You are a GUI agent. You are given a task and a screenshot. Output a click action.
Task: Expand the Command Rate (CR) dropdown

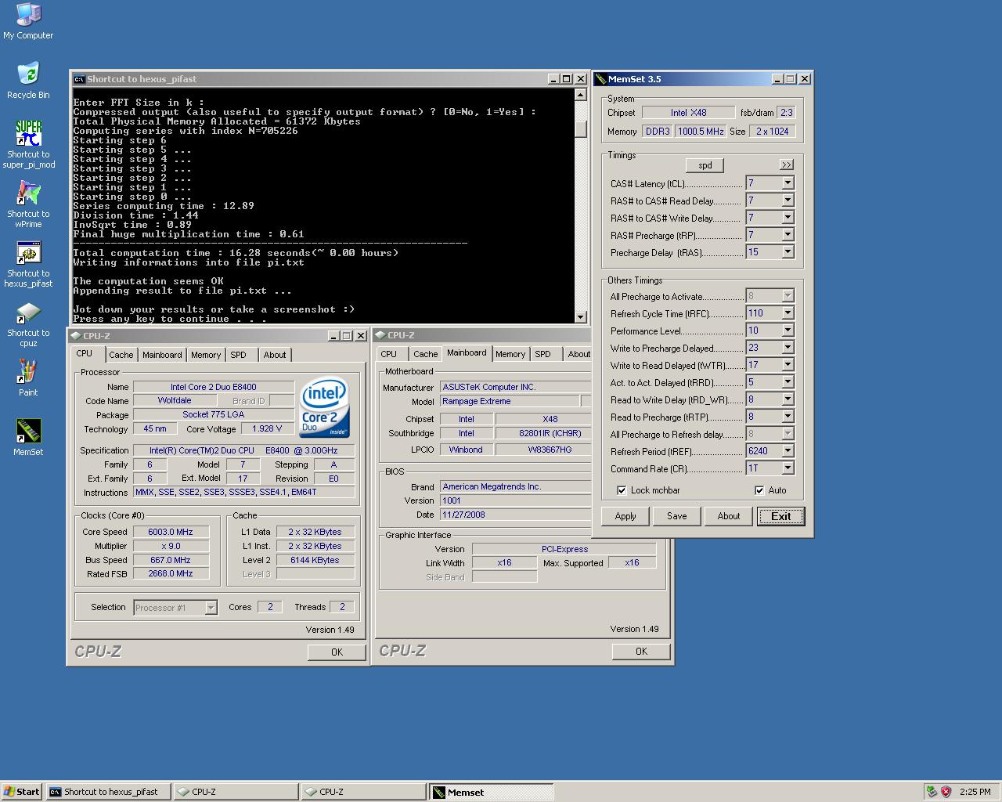coord(788,468)
